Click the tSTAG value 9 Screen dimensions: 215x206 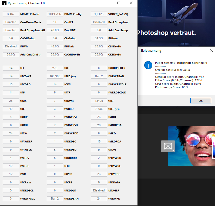99,150
